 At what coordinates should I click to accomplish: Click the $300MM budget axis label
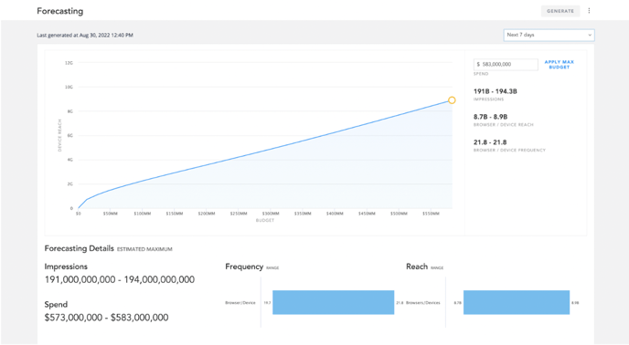(x=271, y=214)
